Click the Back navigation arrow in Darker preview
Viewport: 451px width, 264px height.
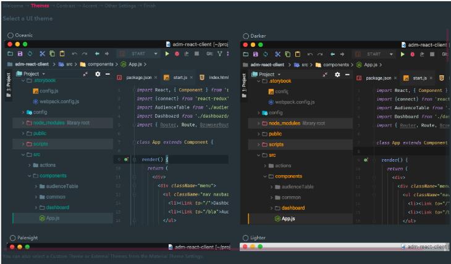tap(332, 54)
